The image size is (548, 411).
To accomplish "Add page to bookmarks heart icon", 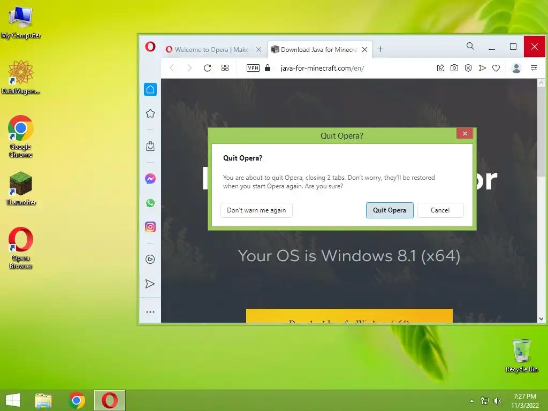I will tap(496, 68).
